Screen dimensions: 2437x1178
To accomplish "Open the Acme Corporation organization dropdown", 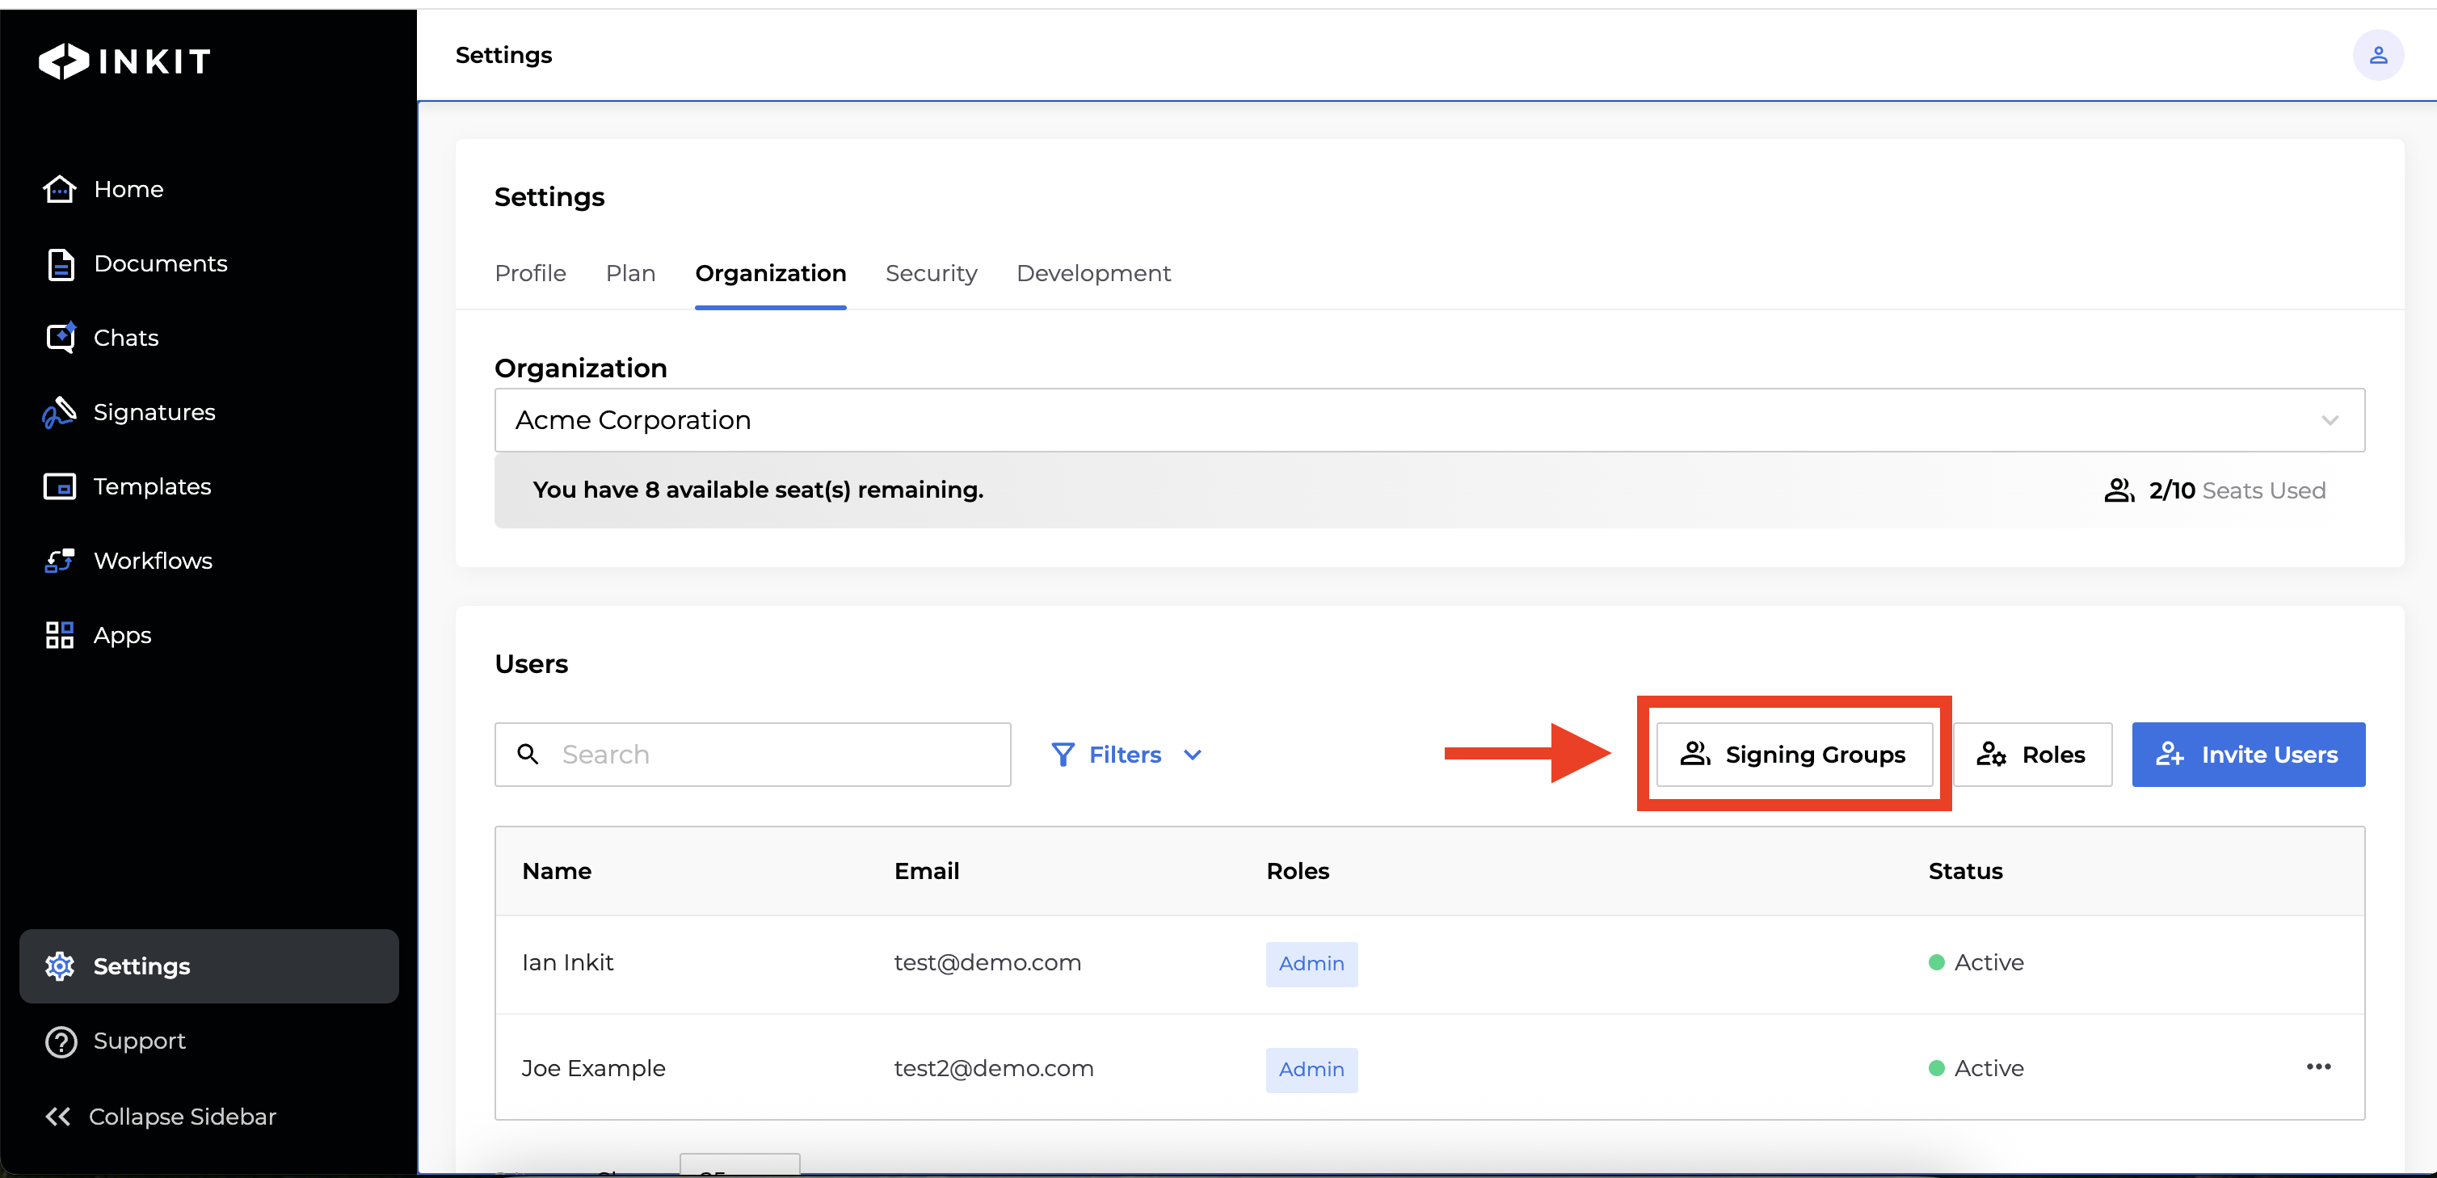I will (1429, 420).
